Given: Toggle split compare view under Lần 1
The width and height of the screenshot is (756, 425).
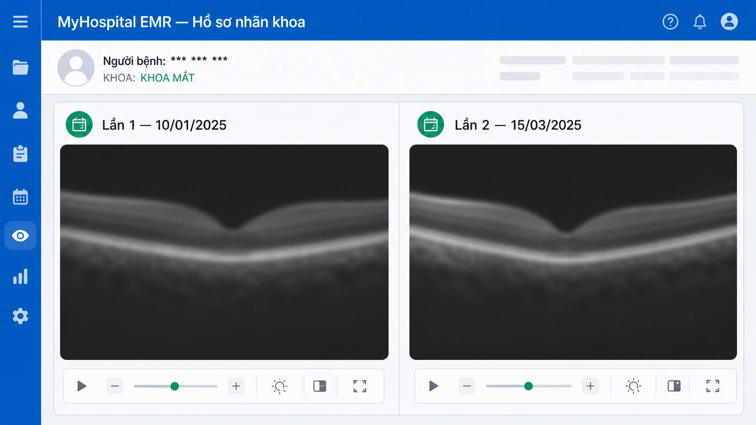Looking at the screenshot, I should [320, 386].
